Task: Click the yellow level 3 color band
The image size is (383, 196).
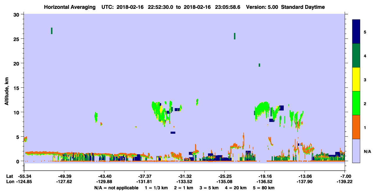Action: coord(356,79)
